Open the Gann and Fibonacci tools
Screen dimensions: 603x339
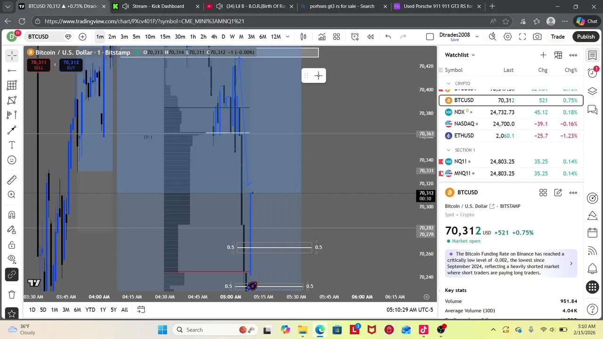[x=12, y=85]
